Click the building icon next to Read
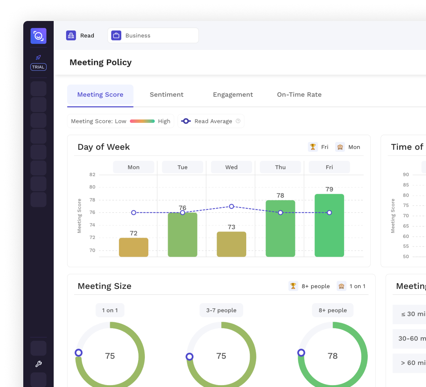 pyautogui.click(x=71, y=35)
